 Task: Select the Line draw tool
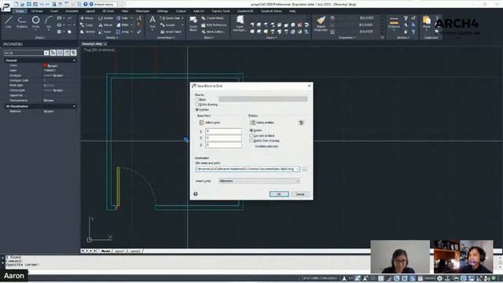9,22
